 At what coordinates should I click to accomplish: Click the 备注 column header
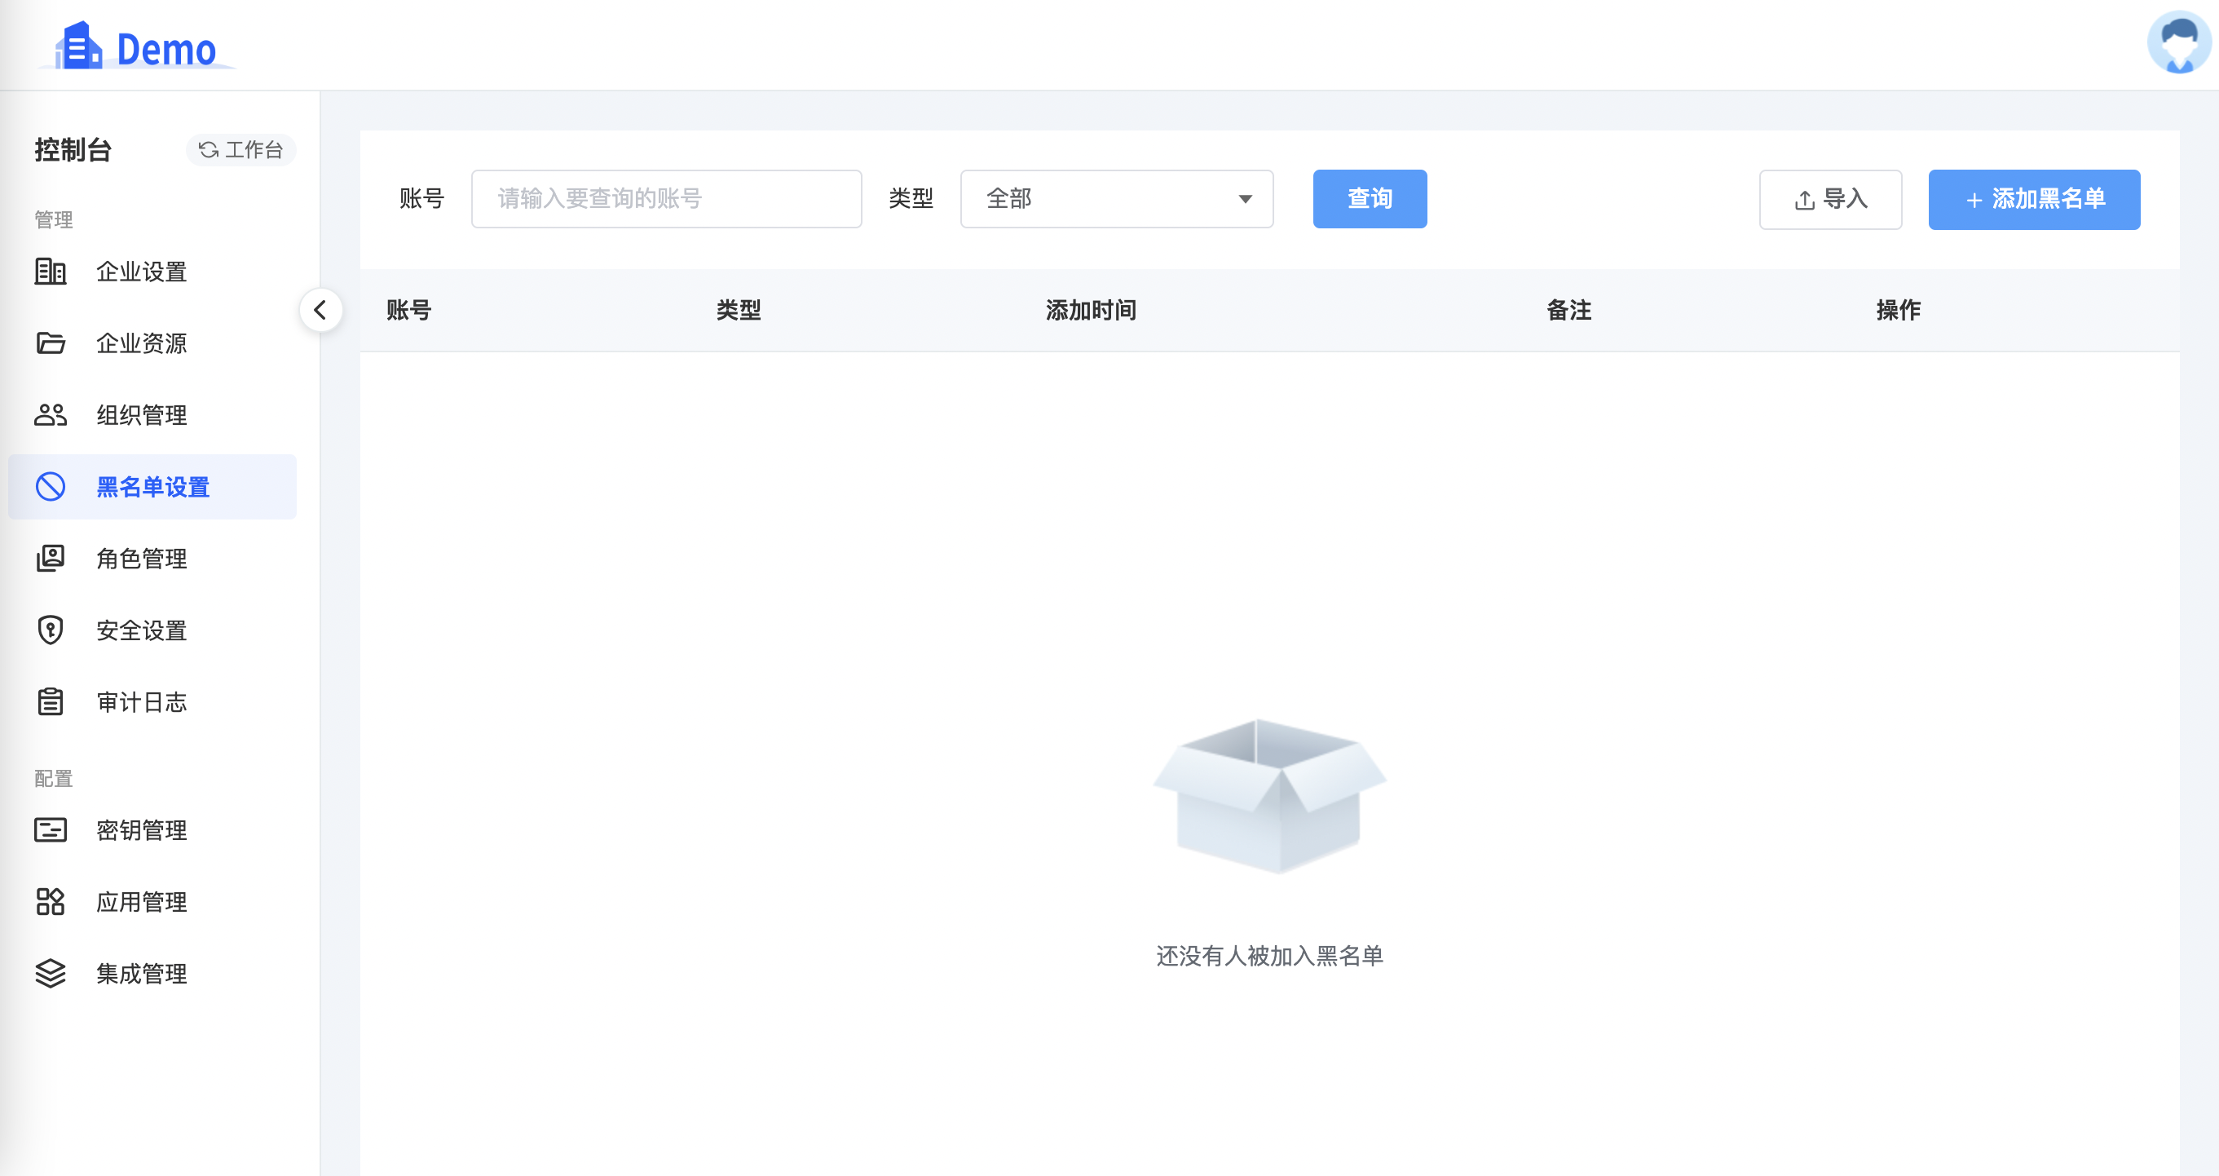pyautogui.click(x=1569, y=310)
